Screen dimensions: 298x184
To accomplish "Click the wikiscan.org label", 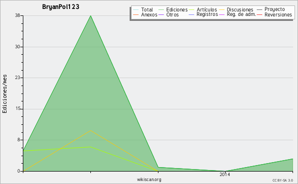I will tap(149, 180).
